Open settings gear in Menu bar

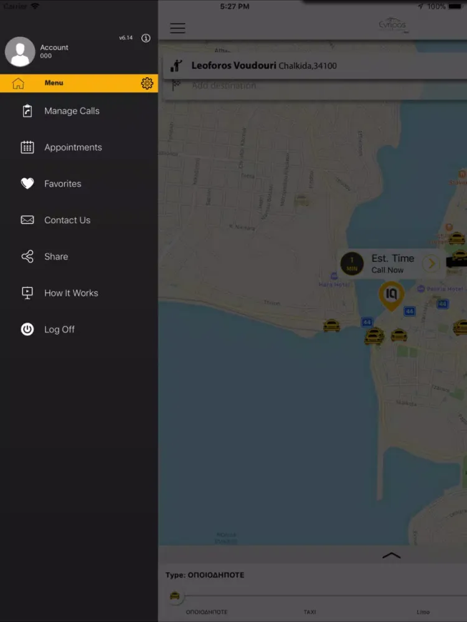coord(147,83)
